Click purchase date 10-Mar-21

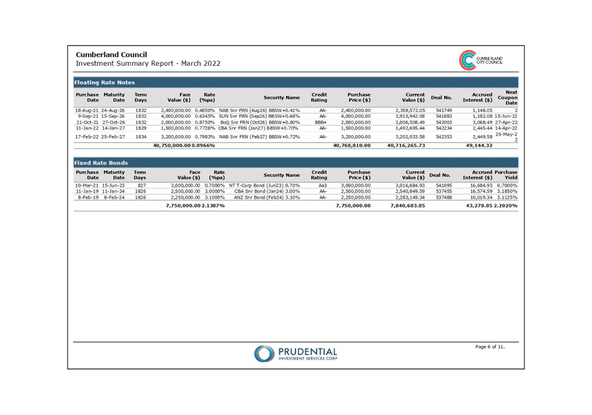click(86, 185)
